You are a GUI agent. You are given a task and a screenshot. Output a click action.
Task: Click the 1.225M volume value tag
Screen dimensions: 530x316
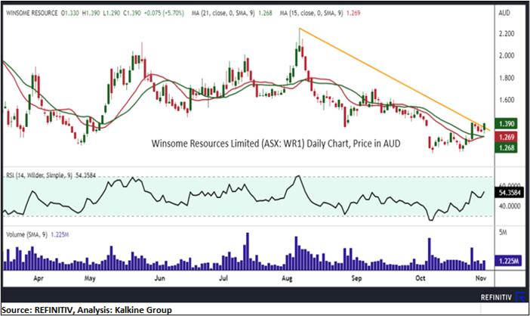click(x=508, y=261)
